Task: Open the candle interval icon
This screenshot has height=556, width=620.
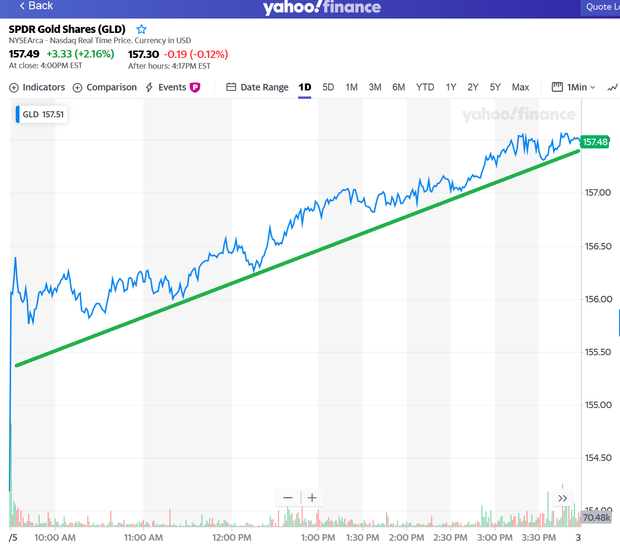Action: (x=557, y=87)
